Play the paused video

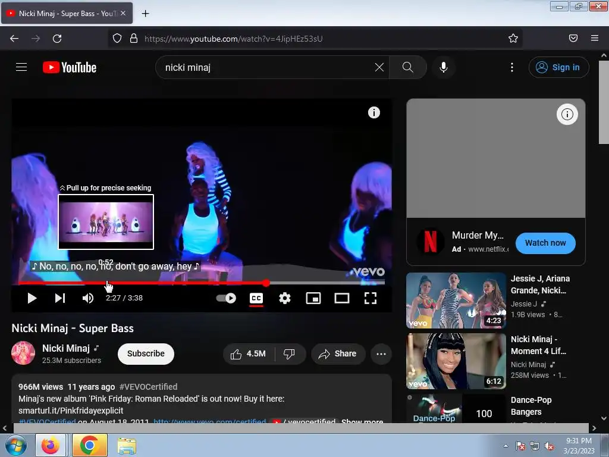click(32, 298)
